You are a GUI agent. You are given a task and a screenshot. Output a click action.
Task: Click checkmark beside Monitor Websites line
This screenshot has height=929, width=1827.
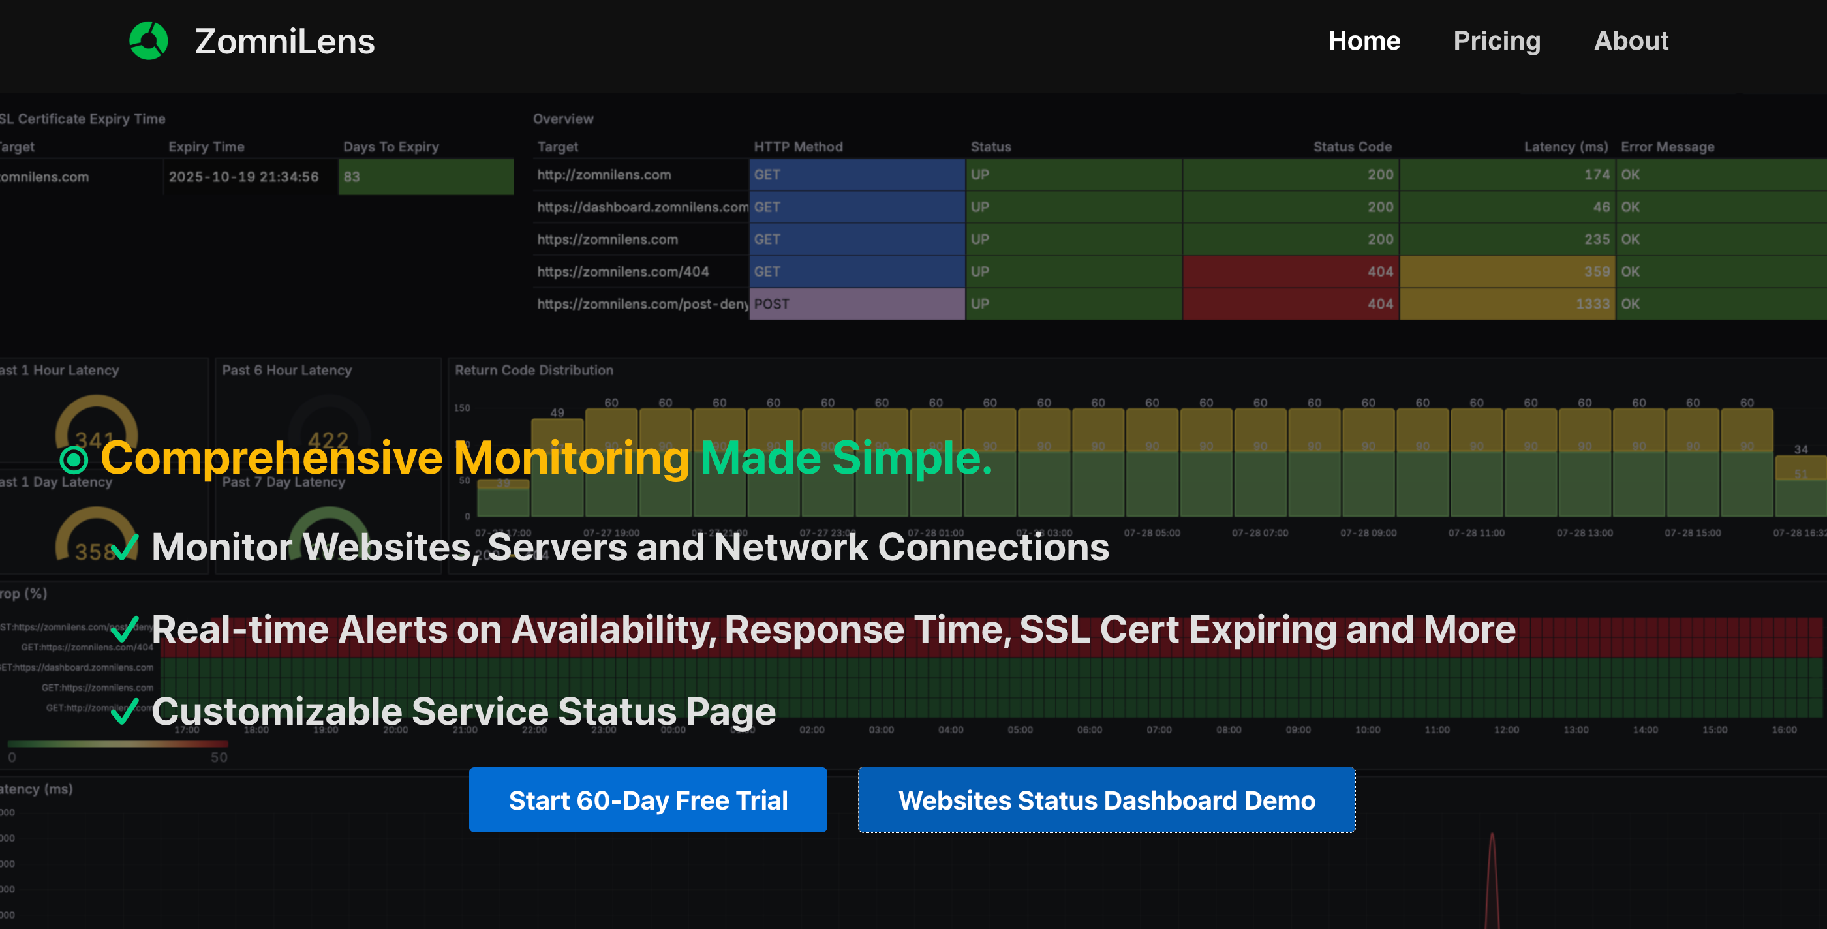(125, 547)
